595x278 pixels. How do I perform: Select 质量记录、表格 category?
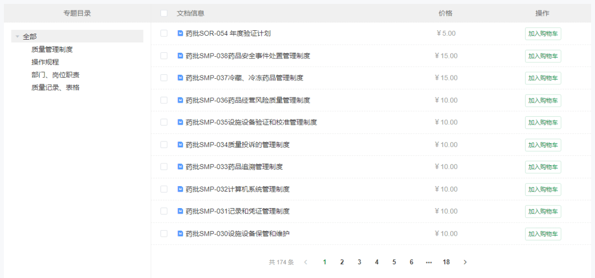[x=56, y=88]
